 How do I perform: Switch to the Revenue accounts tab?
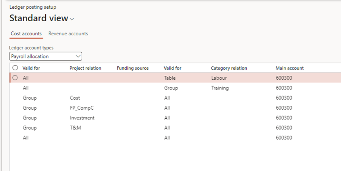[x=68, y=34]
